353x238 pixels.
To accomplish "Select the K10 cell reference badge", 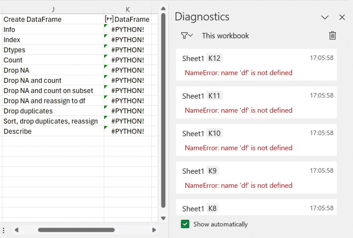I will 214,133.
